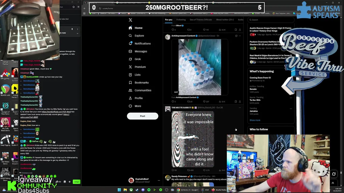Click the Post button
344x193 pixels.
click(142, 116)
